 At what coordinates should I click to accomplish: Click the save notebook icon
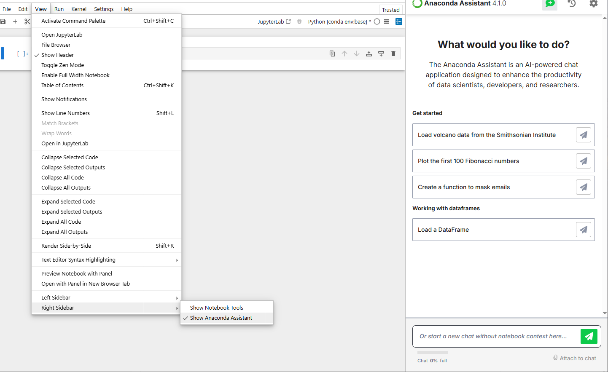coord(3,21)
